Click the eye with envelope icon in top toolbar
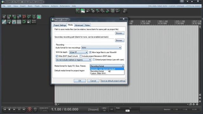The image size is (203, 114). coord(98,11)
